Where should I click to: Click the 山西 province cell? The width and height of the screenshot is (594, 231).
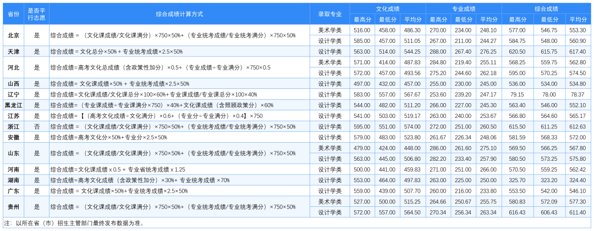tap(14, 83)
